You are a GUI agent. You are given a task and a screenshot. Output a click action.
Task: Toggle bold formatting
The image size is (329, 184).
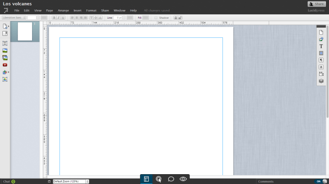[x=54, y=18]
